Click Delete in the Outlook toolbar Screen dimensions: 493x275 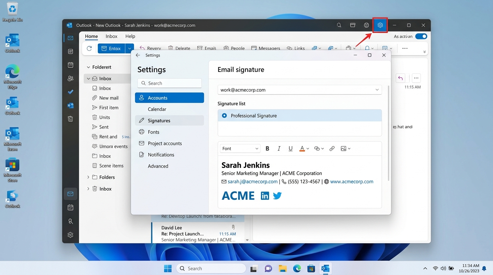click(179, 48)
